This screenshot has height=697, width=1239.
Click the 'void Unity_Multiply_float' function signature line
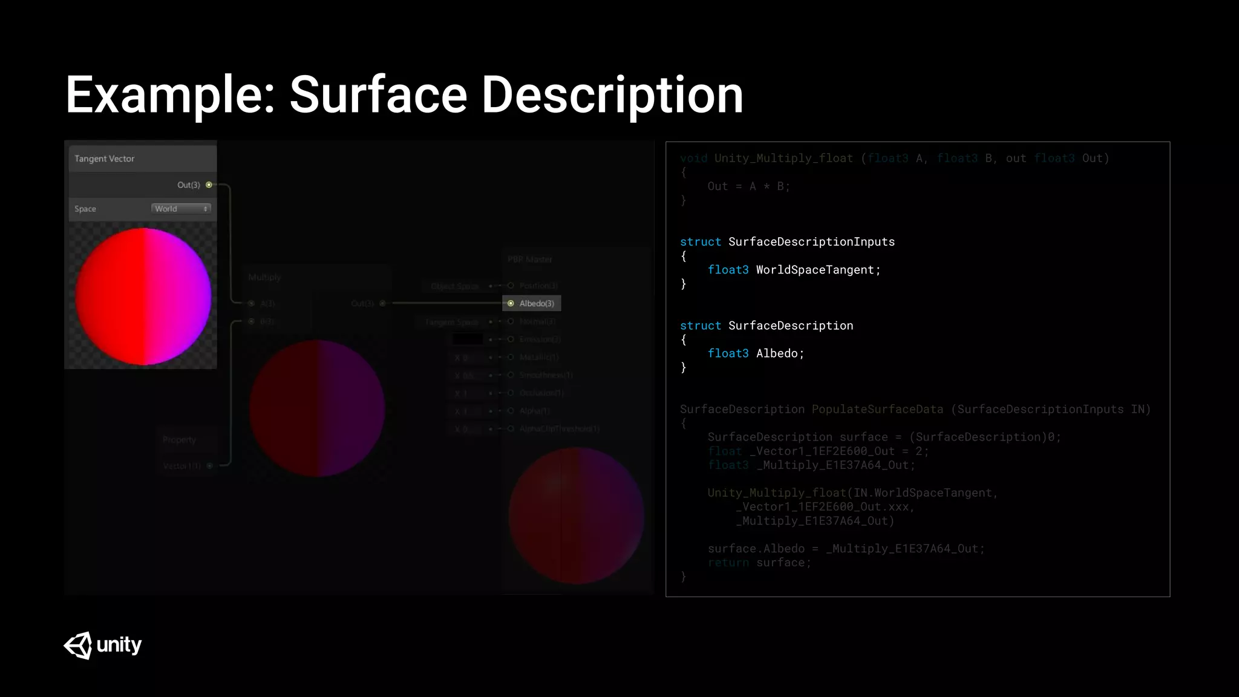895,159
